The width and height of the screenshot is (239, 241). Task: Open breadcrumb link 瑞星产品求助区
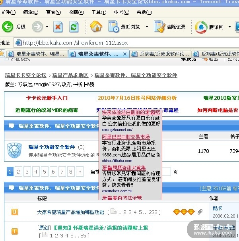tap(70, 75)
